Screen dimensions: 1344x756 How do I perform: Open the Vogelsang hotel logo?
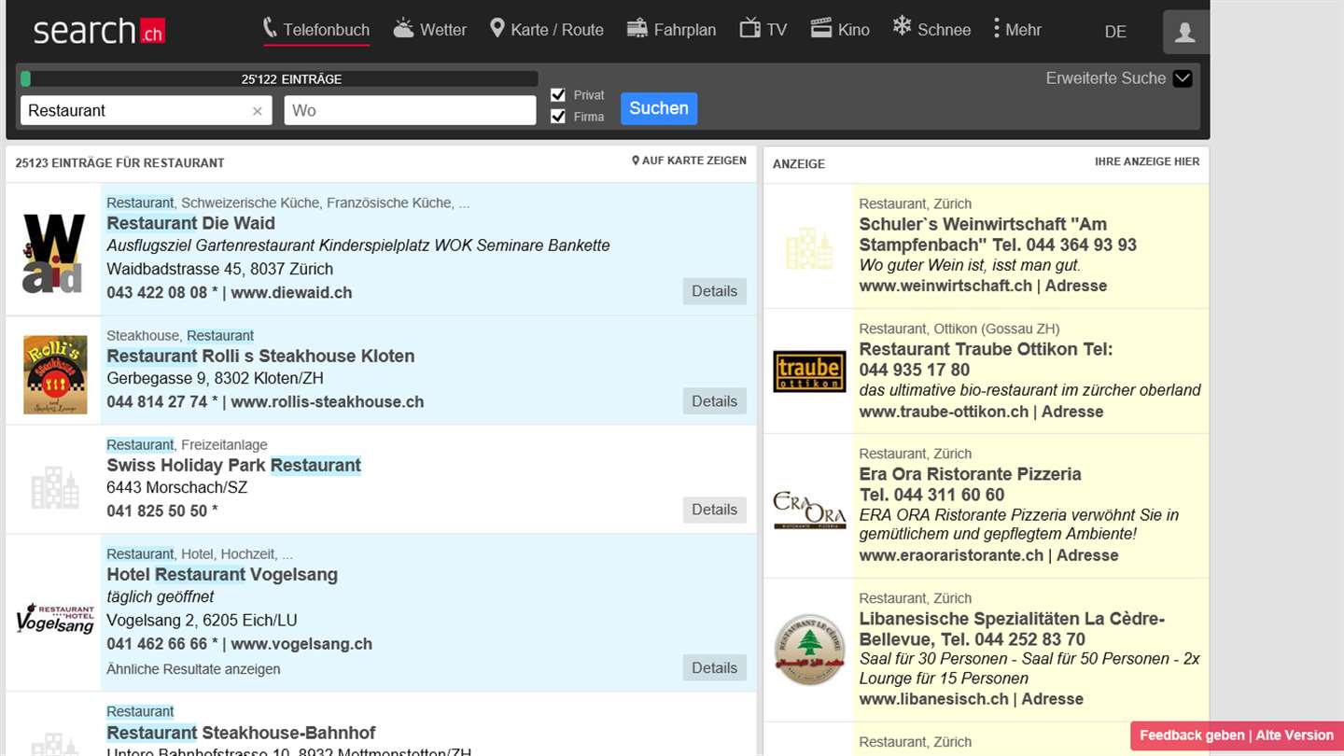(x=55, y=618)
